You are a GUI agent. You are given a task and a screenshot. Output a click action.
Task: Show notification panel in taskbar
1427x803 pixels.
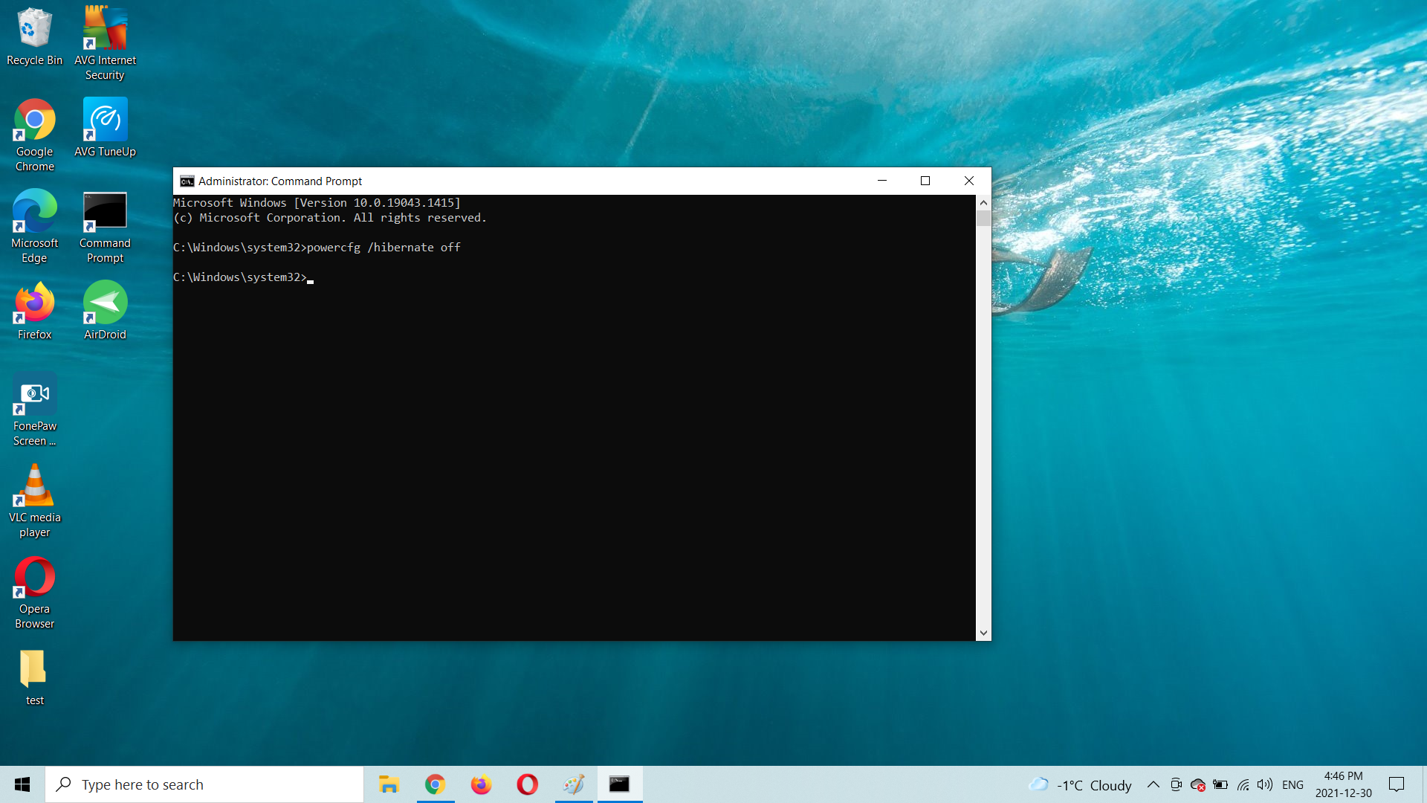(1396, 784)
